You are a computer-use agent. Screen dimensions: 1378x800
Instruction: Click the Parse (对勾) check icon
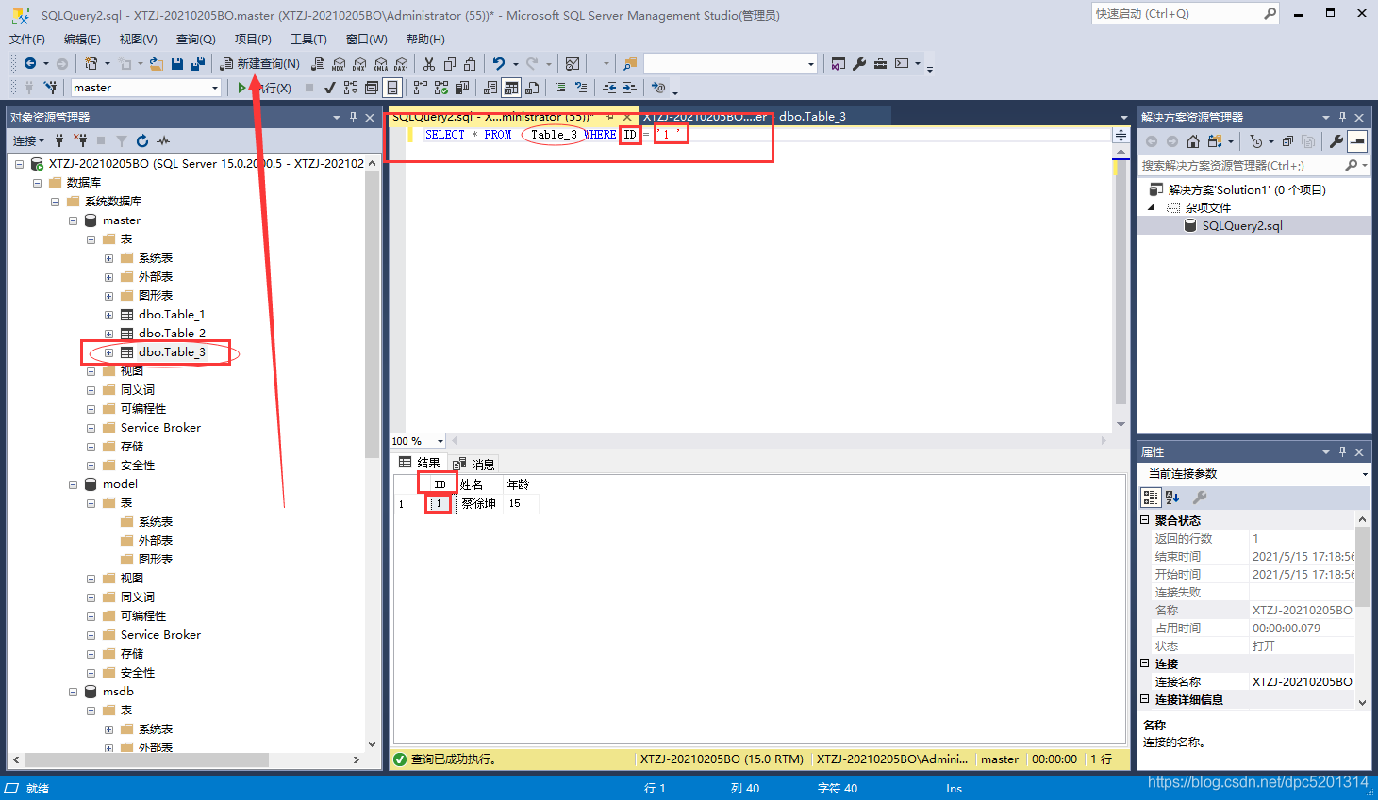click(x=329, y=88)
